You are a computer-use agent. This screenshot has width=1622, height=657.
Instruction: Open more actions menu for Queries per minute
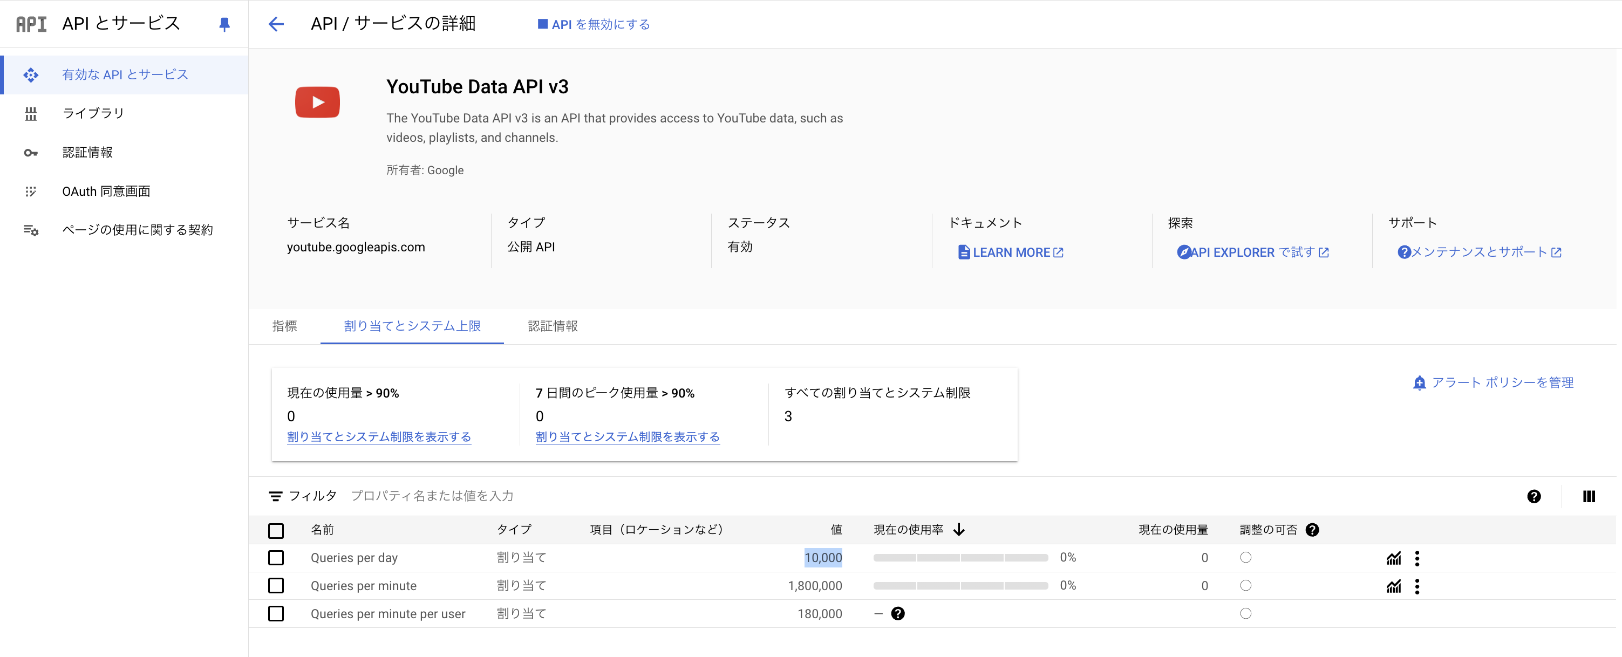1417,586
